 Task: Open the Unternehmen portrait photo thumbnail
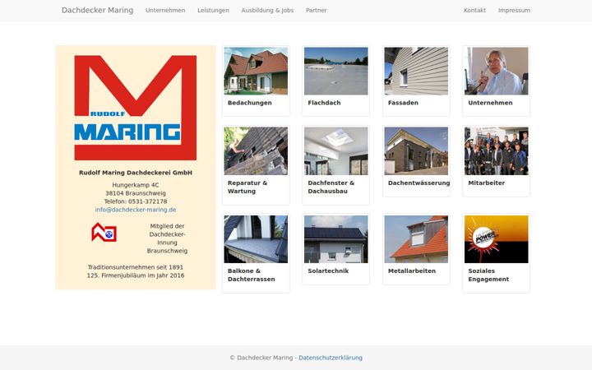(497, 71)
